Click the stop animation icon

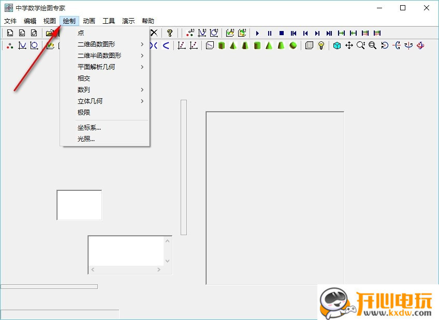point(281,33)
